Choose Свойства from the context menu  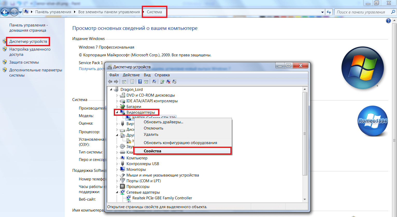point(152,151)
